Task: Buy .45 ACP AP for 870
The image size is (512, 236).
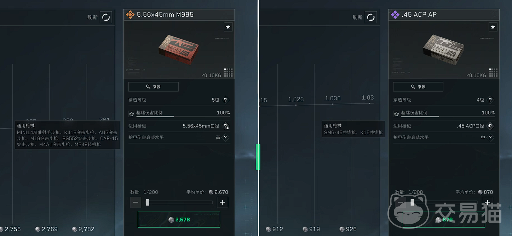Action: click(444, 220)
